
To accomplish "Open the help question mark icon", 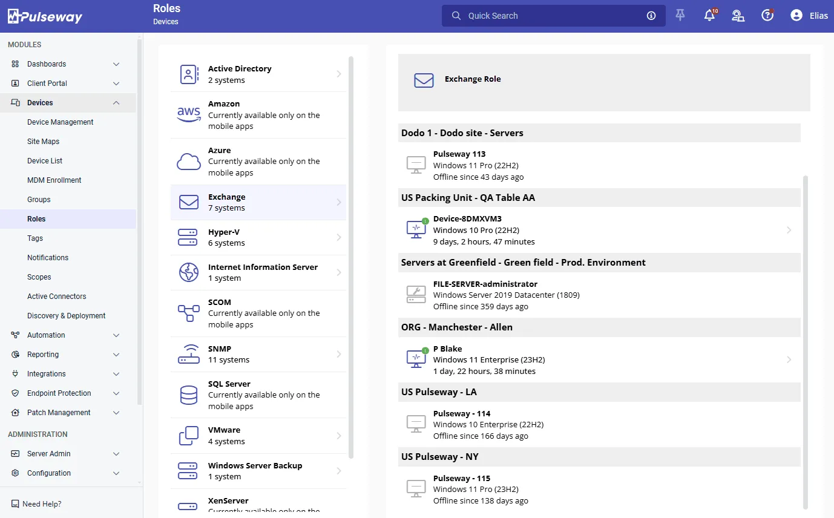I will point(767,16).
